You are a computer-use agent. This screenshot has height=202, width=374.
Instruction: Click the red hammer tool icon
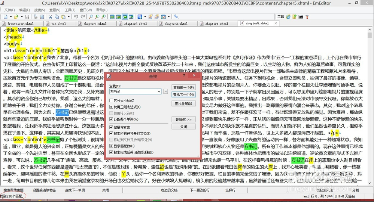tap(307, 17)
